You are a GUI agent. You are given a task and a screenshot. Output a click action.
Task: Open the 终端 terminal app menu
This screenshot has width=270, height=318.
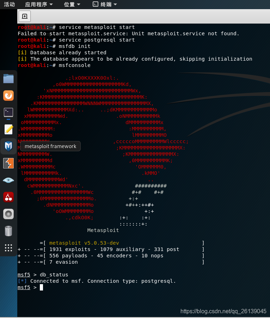click(x=105, y=4)
